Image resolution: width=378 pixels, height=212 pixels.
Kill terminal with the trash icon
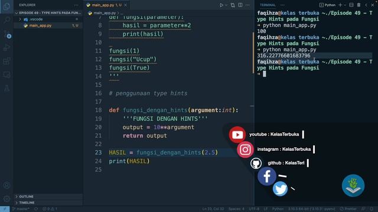(359, 5)
